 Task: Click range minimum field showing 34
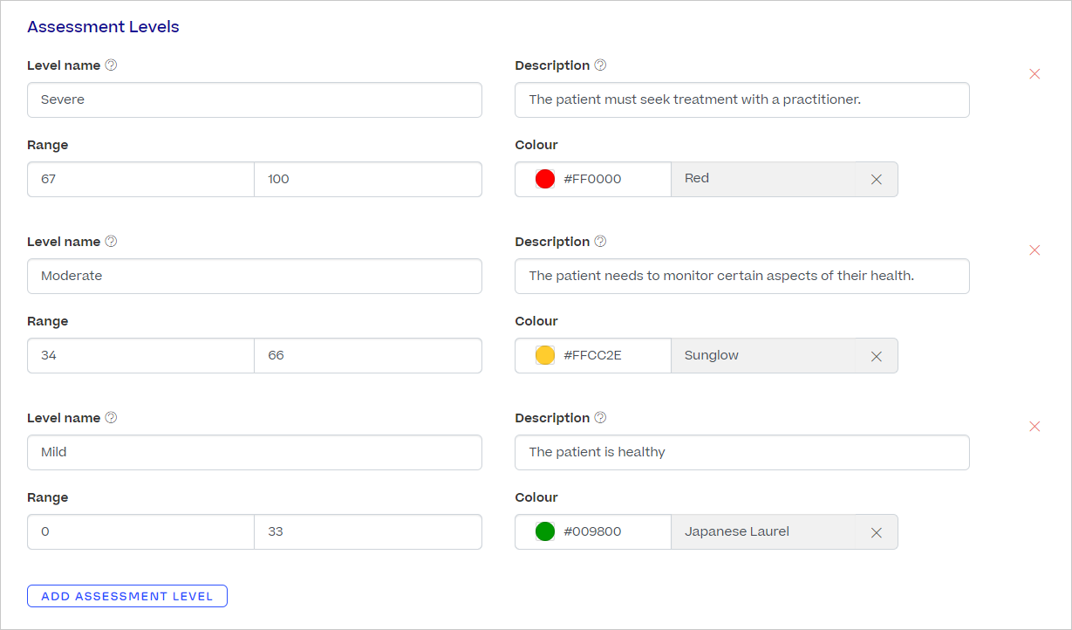coord(140,355)
